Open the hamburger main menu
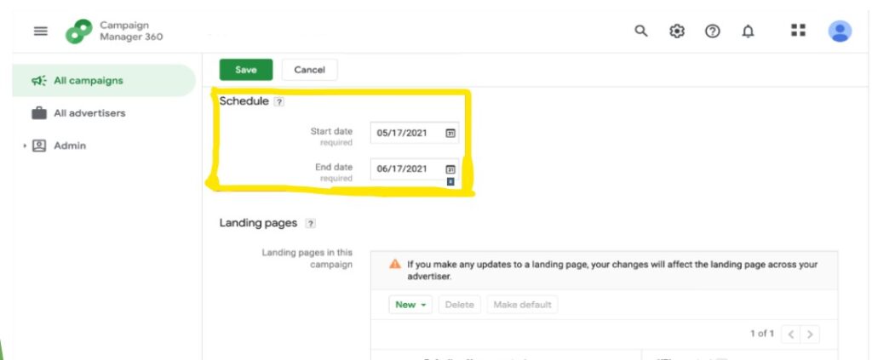 (x=41, y=31)
